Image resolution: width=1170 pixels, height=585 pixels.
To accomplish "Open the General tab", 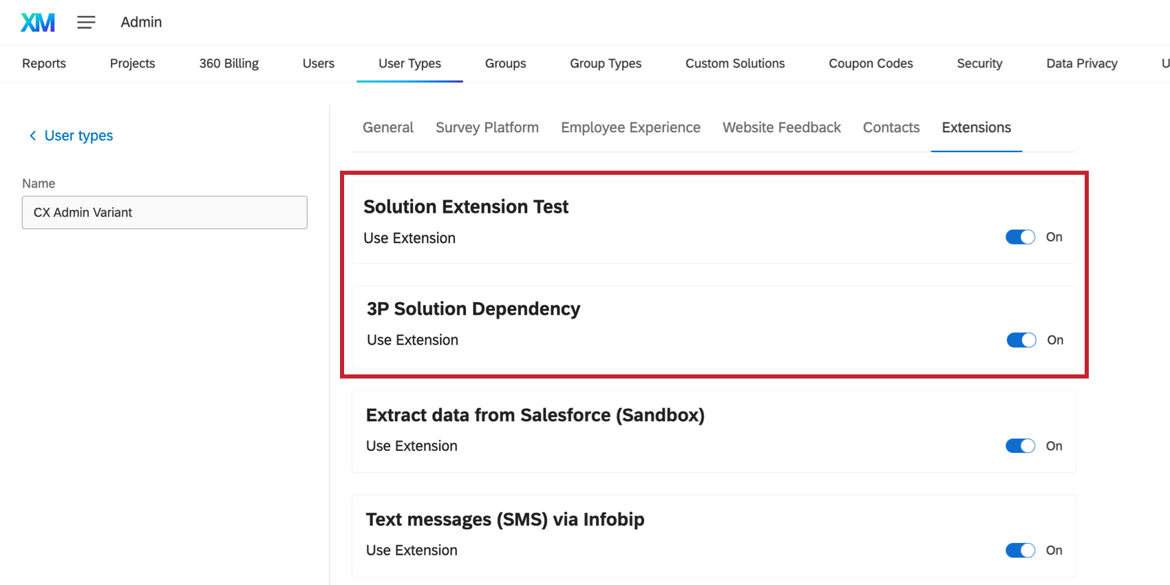I will coord(388,127).
